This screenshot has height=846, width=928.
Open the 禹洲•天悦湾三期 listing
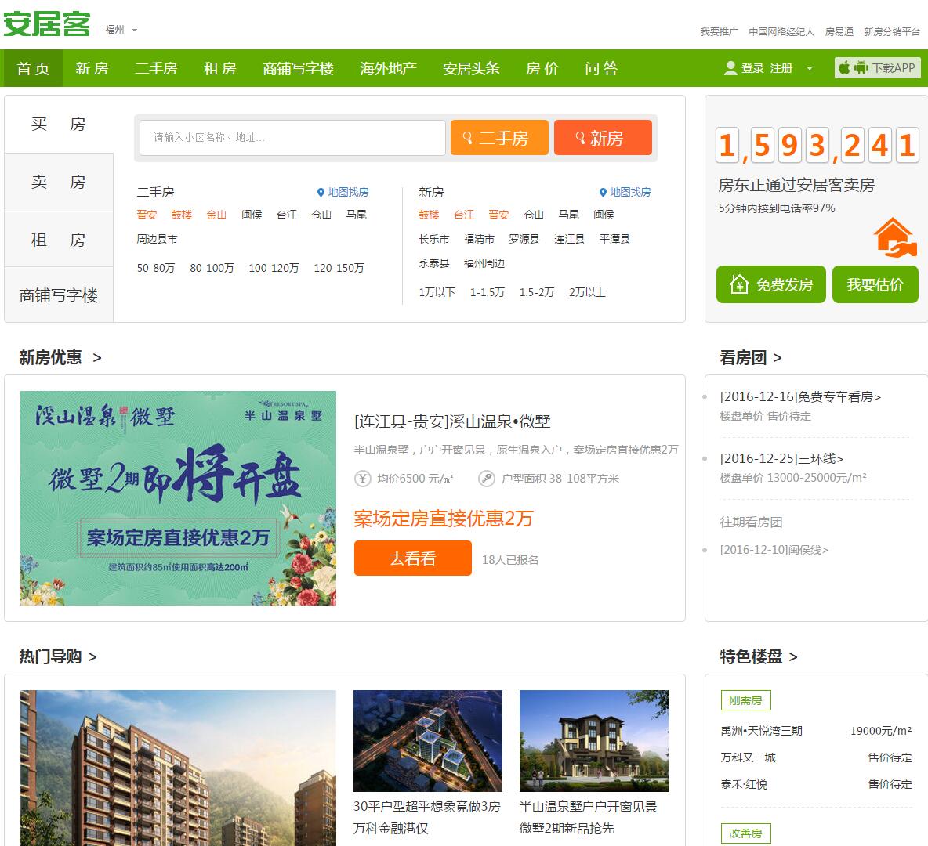761,731
